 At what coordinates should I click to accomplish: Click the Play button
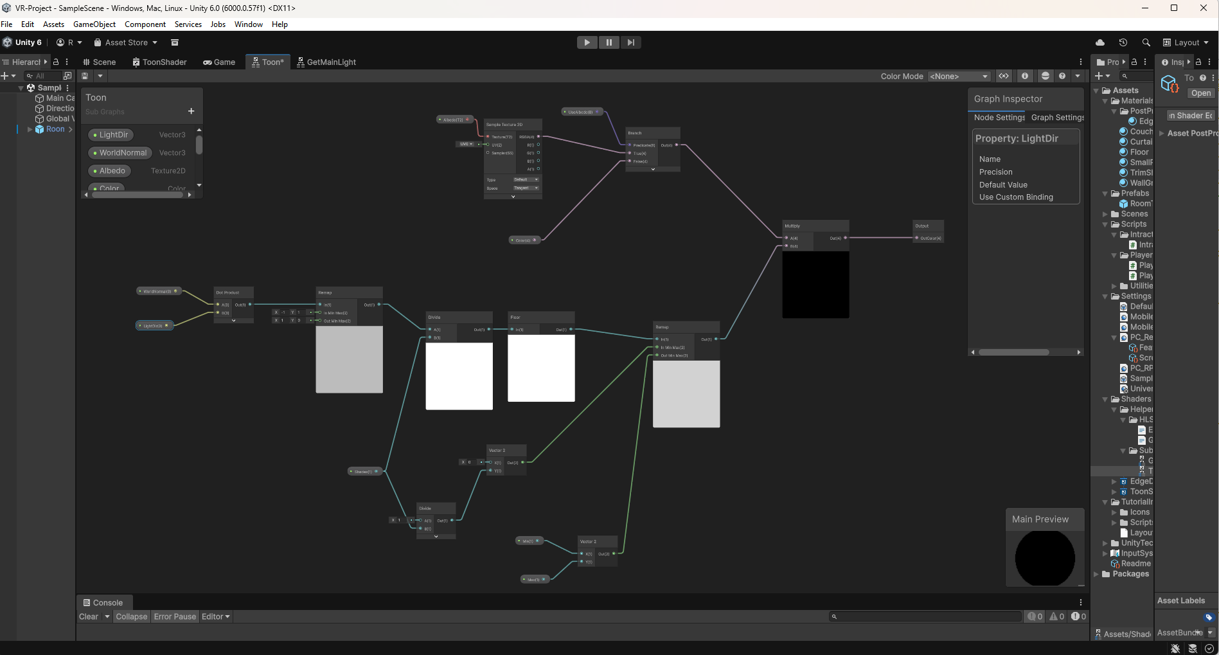click(587, 42)
